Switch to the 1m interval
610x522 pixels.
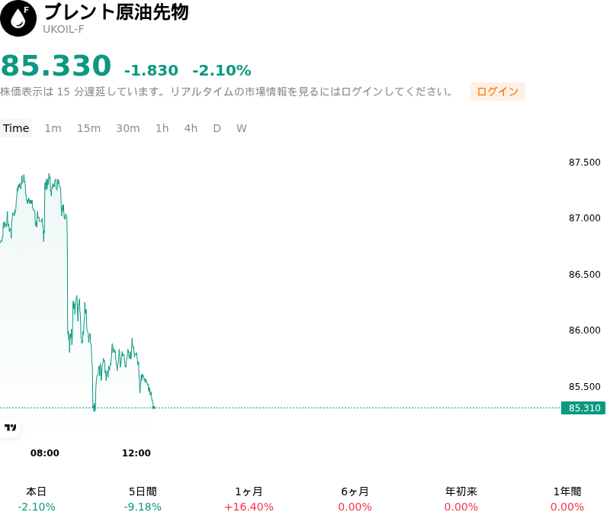coord(53,128)
